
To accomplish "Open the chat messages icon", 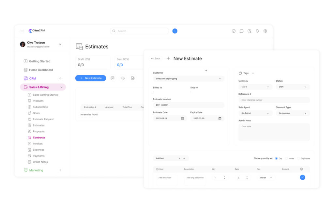I will (241, 31).
